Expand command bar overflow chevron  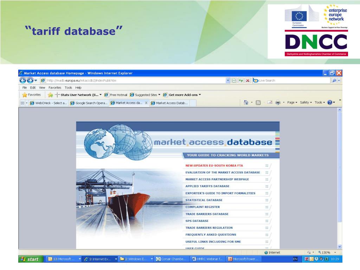[x=340, y=100]
